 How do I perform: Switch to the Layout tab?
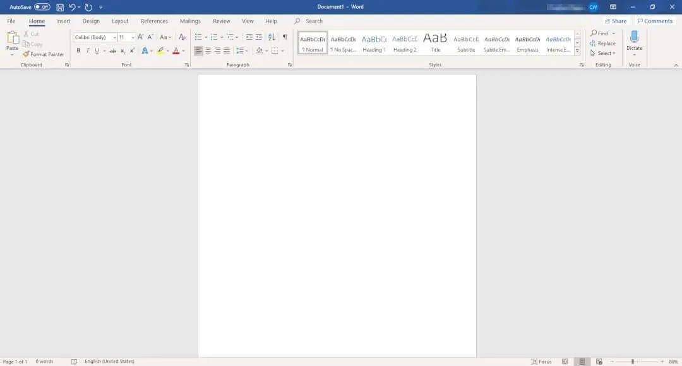click(x=120, y=21)
